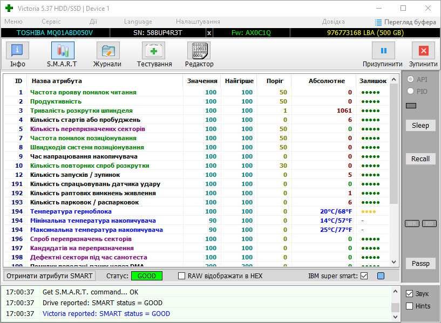Screen dimensions: 441x323
Task: Pause with the Призупинити button
Action: pos(383,55)
